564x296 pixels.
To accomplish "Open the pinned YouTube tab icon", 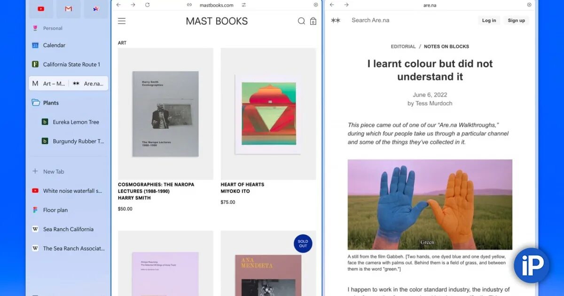I will click(41, 9).
